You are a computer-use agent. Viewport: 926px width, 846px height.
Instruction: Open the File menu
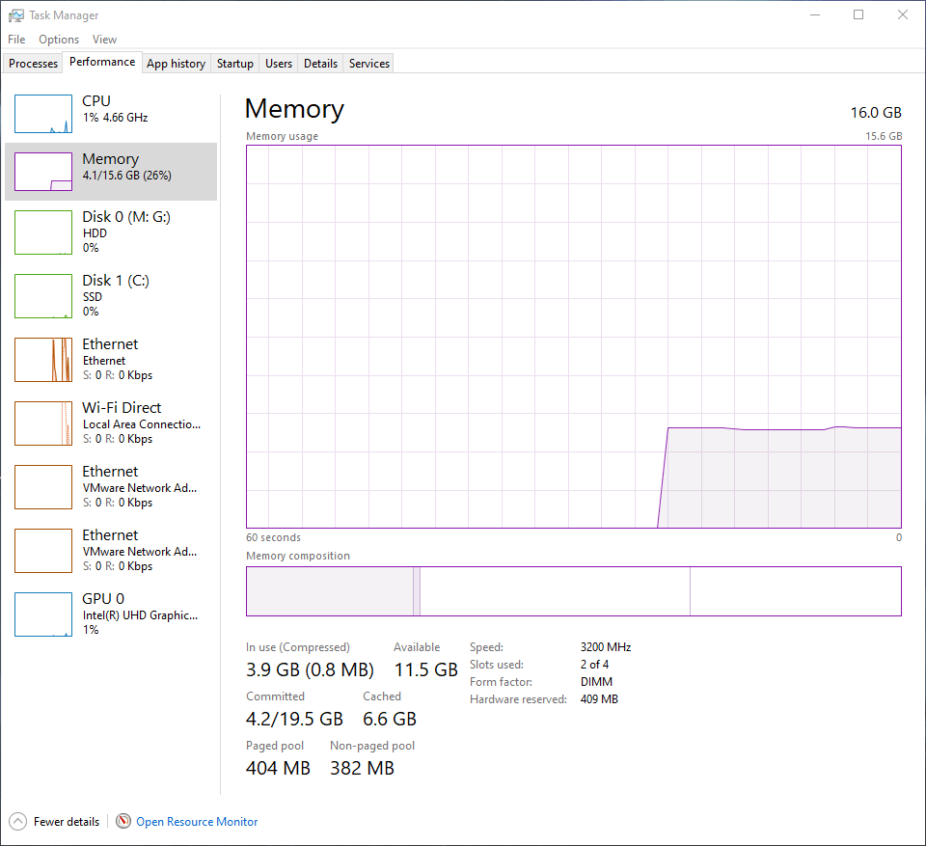16,39
